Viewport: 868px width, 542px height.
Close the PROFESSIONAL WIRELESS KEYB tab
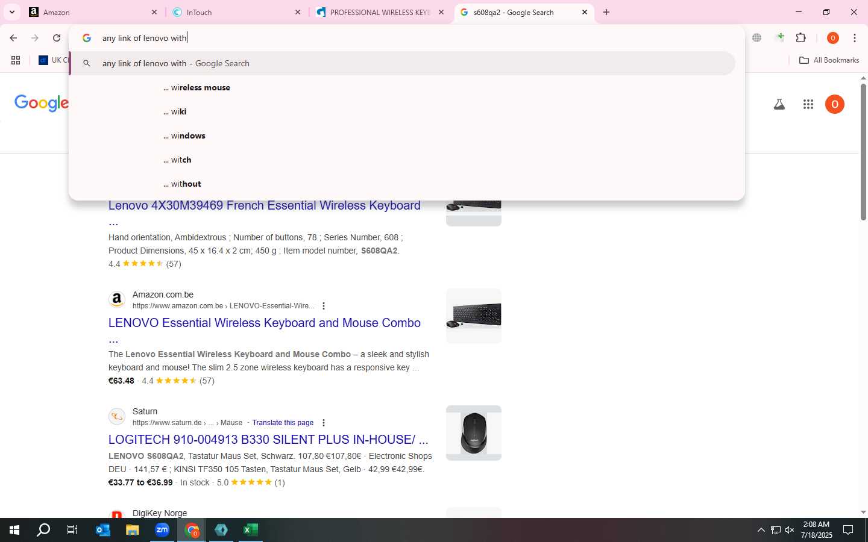click(441, 12)
